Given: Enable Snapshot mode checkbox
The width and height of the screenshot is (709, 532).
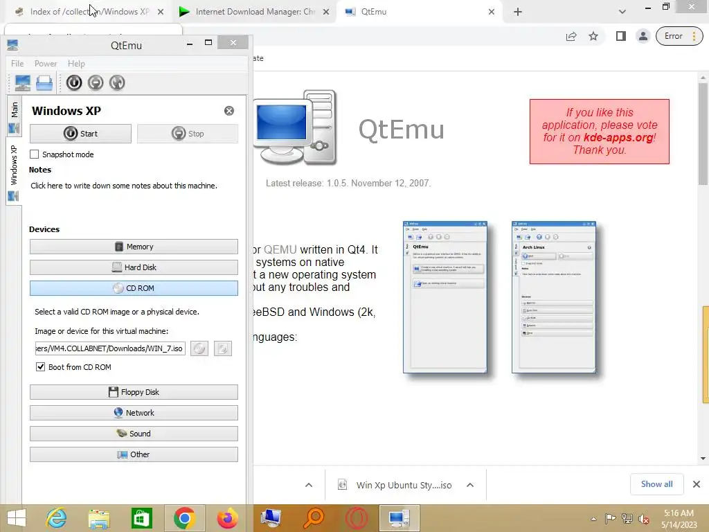Looking at the screenshot, I should pos(35,154).
